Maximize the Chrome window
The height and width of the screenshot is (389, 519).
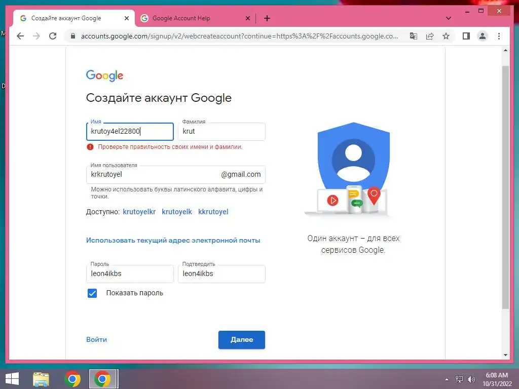[x=481, y=11]
